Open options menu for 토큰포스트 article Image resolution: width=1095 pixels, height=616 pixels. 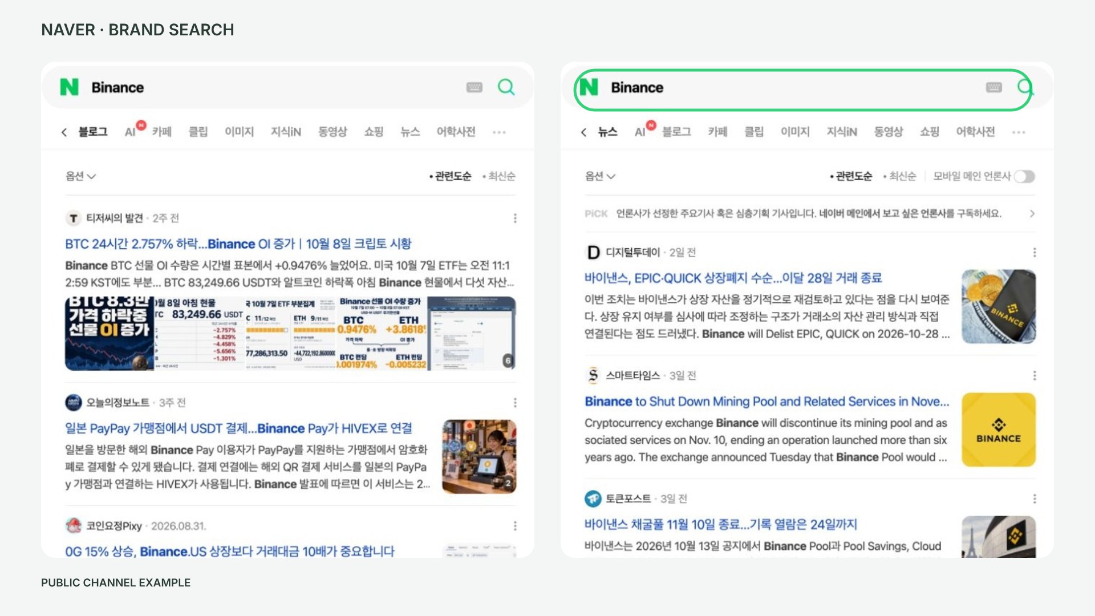pos(1035,499)
